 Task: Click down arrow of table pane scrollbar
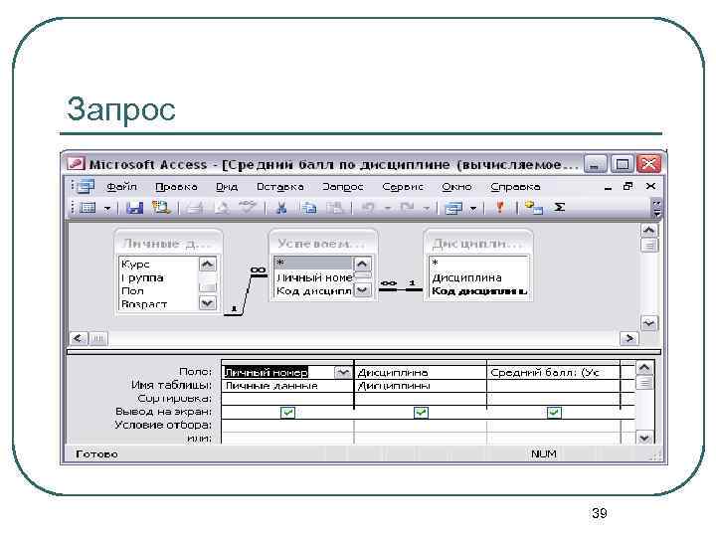(x=648, y=323)
